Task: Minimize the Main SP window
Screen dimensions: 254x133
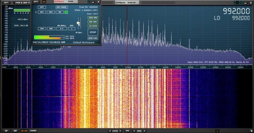Action: [x=246, y=3]
